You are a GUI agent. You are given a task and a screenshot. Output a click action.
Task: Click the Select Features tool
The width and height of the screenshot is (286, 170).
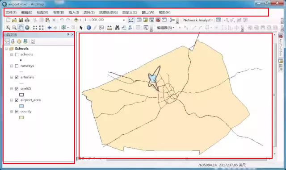tap(63, 28)
